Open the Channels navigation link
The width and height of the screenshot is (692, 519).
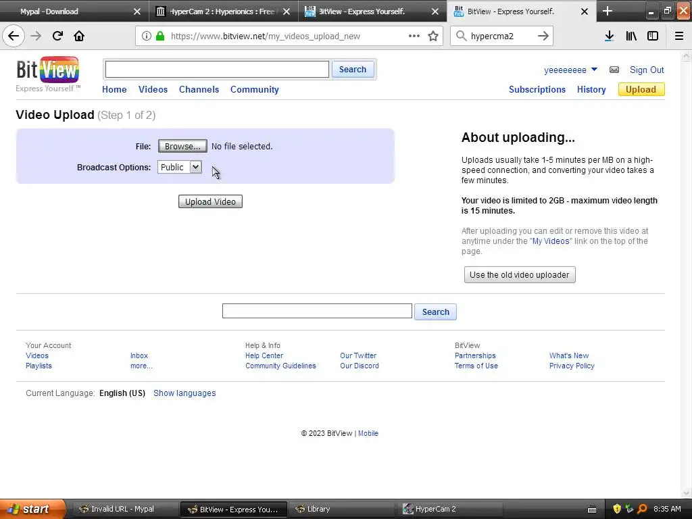coord(199,89)
